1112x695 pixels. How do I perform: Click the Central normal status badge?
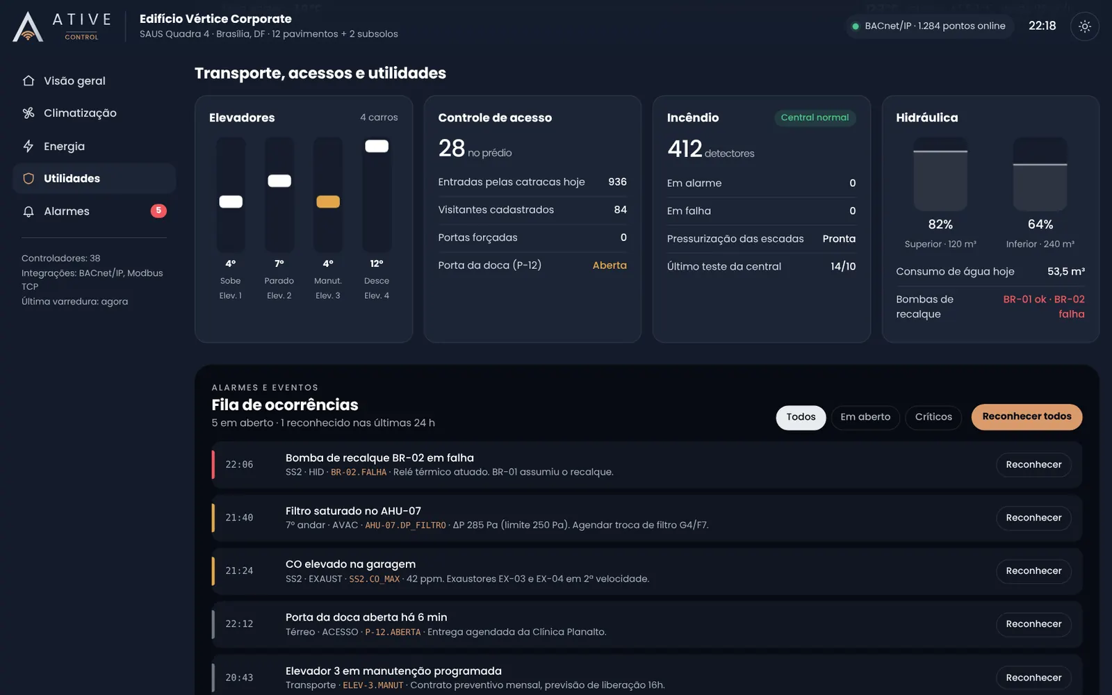[815, 117]
